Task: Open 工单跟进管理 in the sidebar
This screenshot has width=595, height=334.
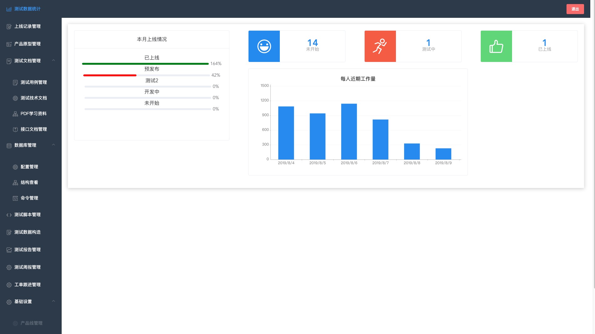Action: (x=31, y=285)
